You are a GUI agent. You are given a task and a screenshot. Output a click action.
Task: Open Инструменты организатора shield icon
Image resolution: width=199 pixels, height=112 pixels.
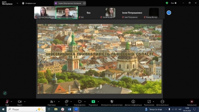click(112, 102)
